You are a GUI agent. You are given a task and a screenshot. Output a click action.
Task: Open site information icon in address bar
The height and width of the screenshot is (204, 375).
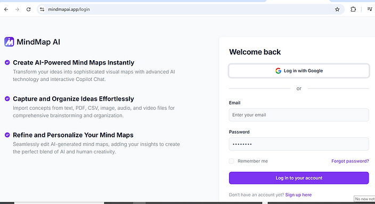pos(42,10)
